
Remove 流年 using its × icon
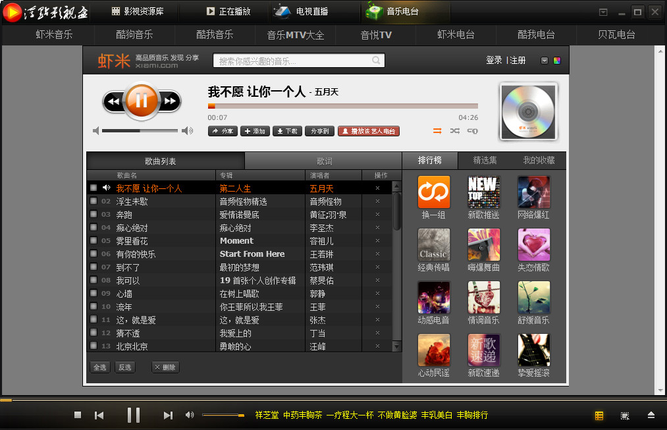click(377, 306)
